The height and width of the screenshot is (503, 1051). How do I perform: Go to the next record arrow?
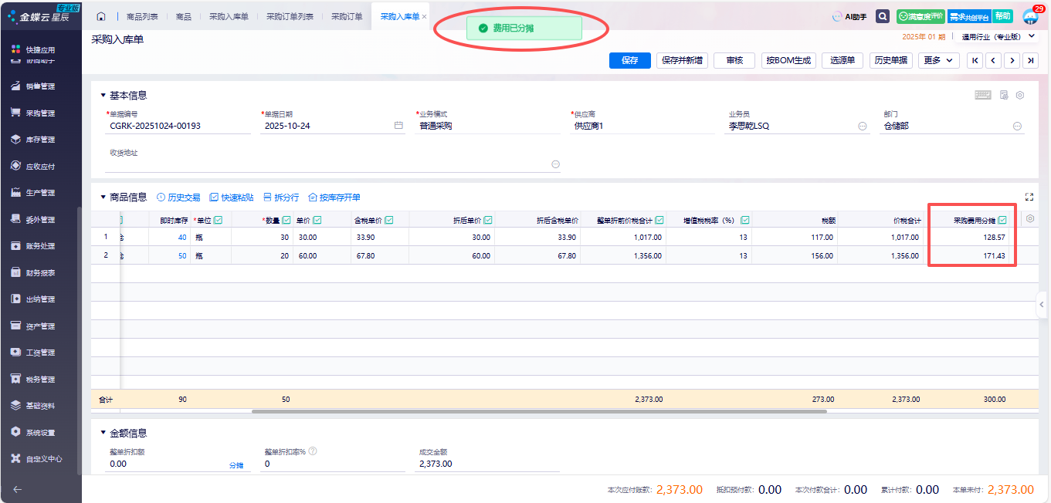tap(1012, 60)
